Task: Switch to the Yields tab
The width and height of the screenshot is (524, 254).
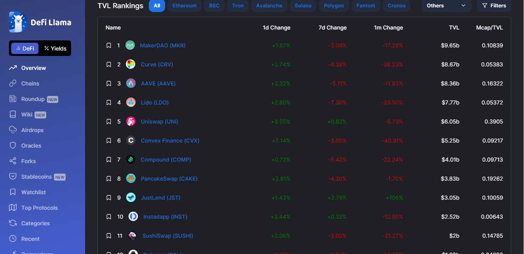Action: click(56, 49)
